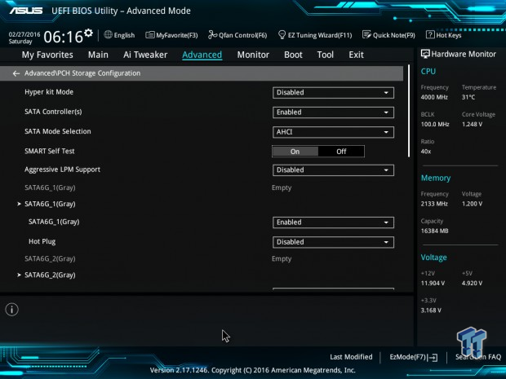Open the Aggressive LPM Support dropdown
The height and width of the screenshot is (379, 506).
[x=333, y=170]
